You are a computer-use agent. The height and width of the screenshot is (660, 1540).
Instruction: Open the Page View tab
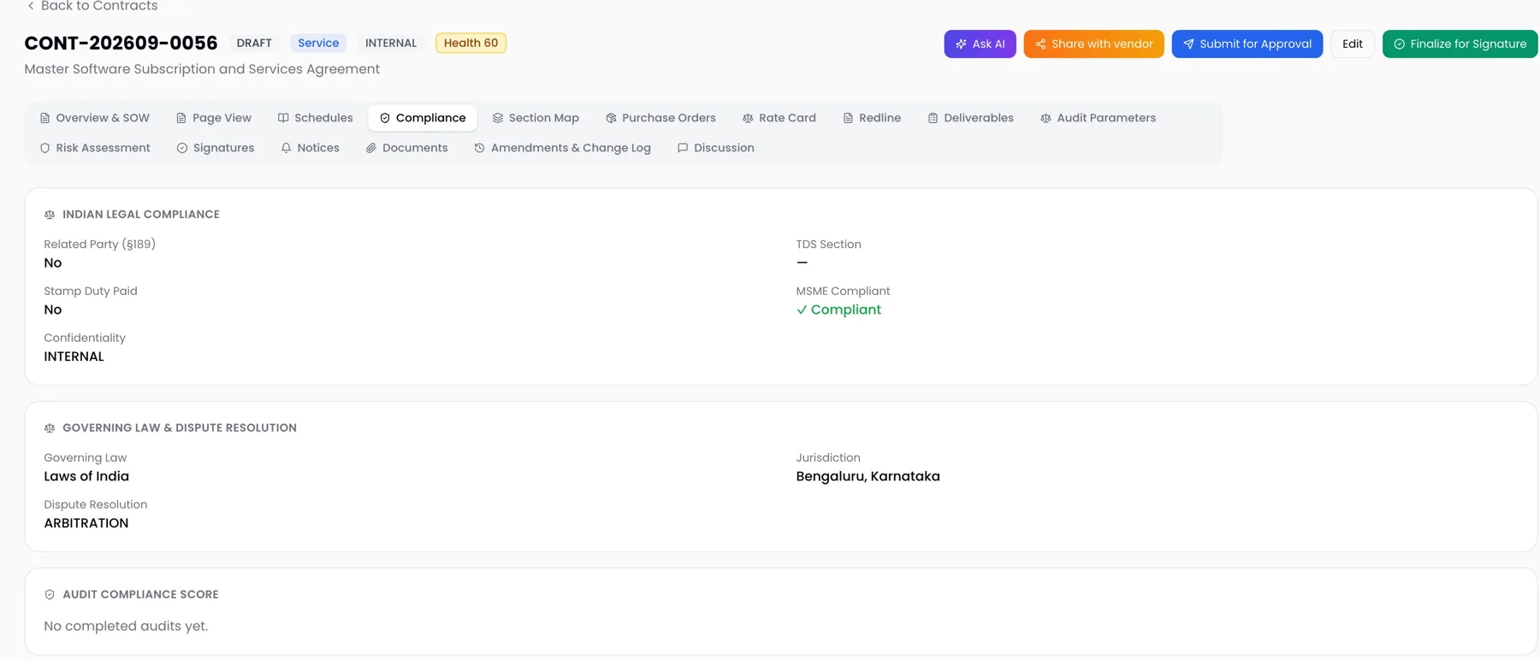click(213, 118)
